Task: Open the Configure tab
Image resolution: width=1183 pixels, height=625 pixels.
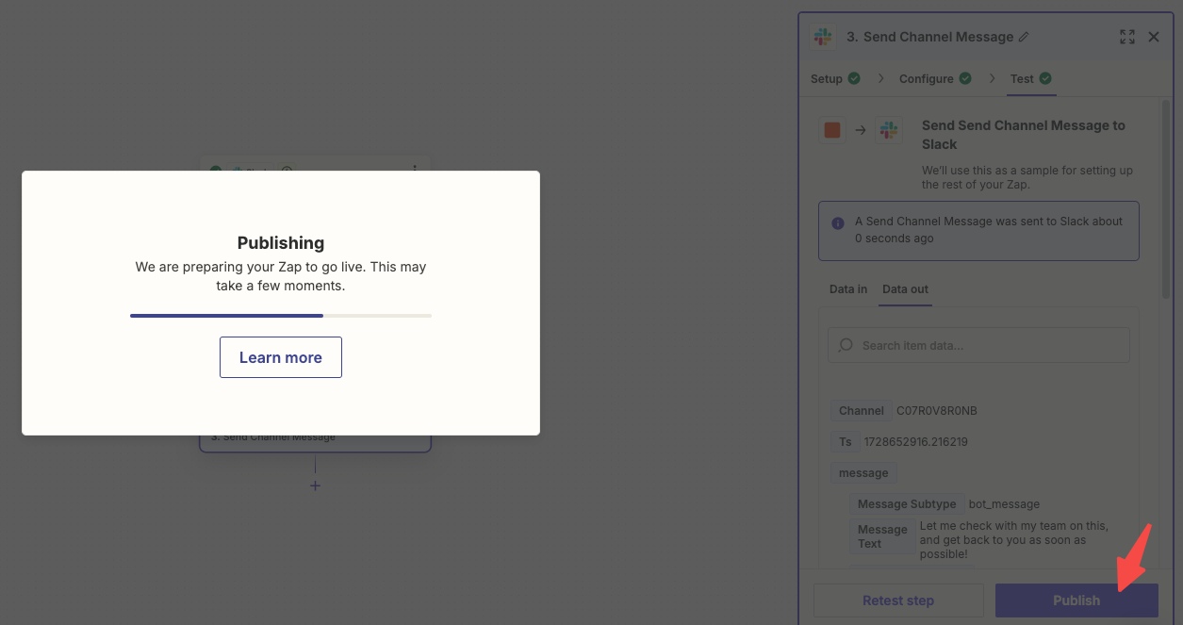Action: coord(927,78)
